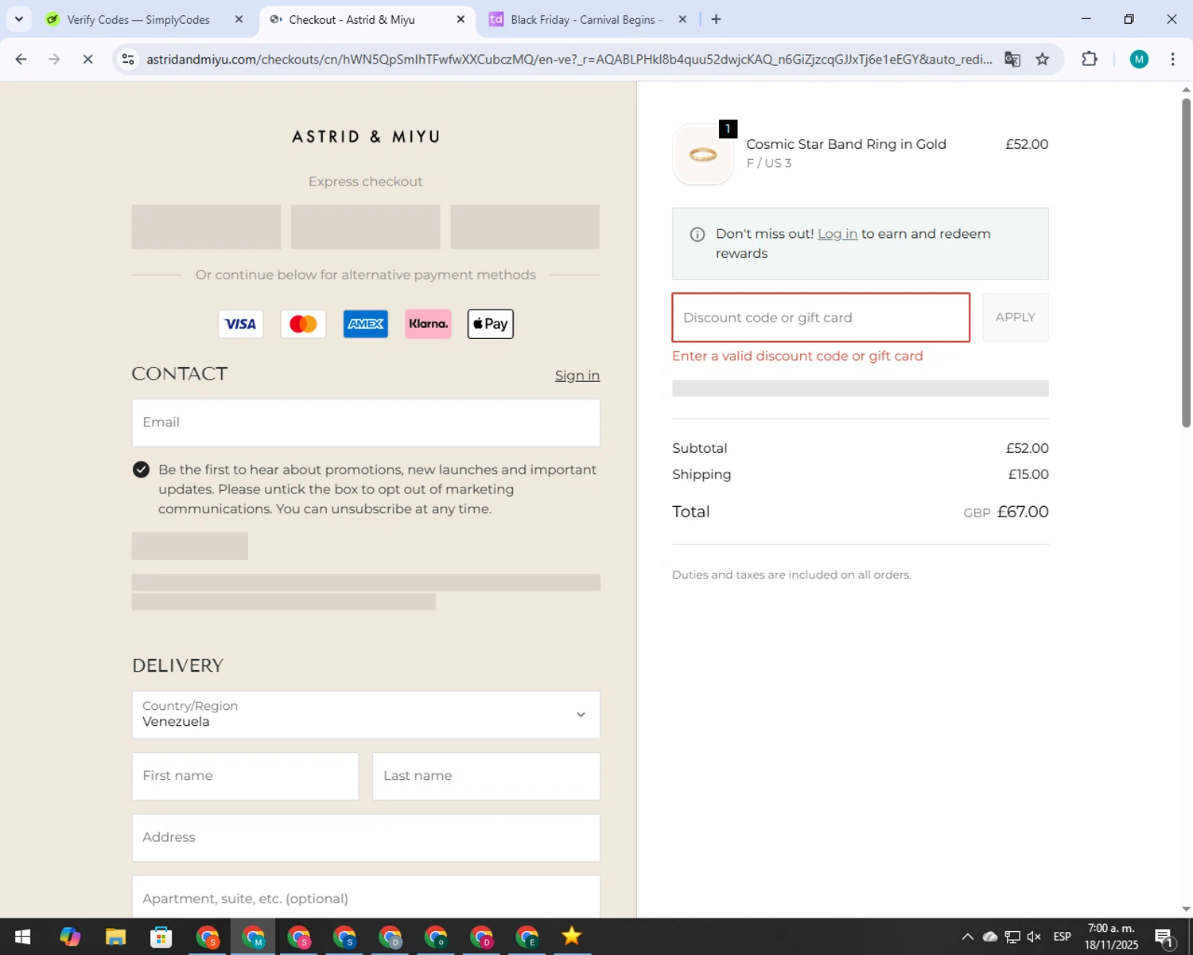View site information icon in address bar

(x=128, y=59)
